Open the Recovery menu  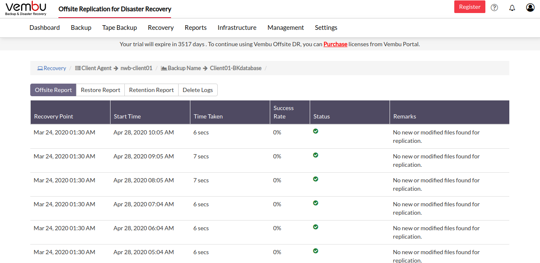click(161, 28)
